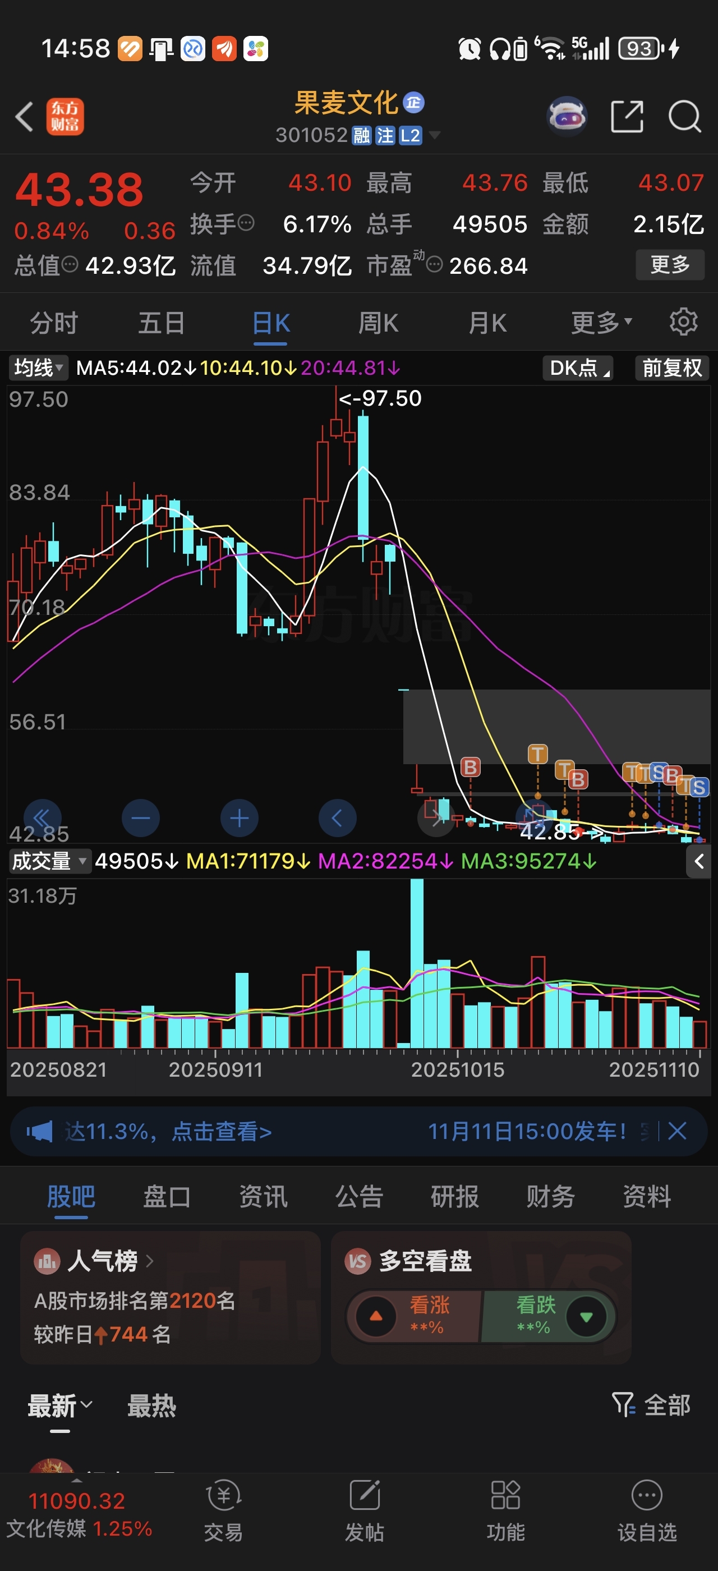This screenshot has width=718, height=1571.
Task: Tap the 多空看盘 card title
Action: 425,1261
